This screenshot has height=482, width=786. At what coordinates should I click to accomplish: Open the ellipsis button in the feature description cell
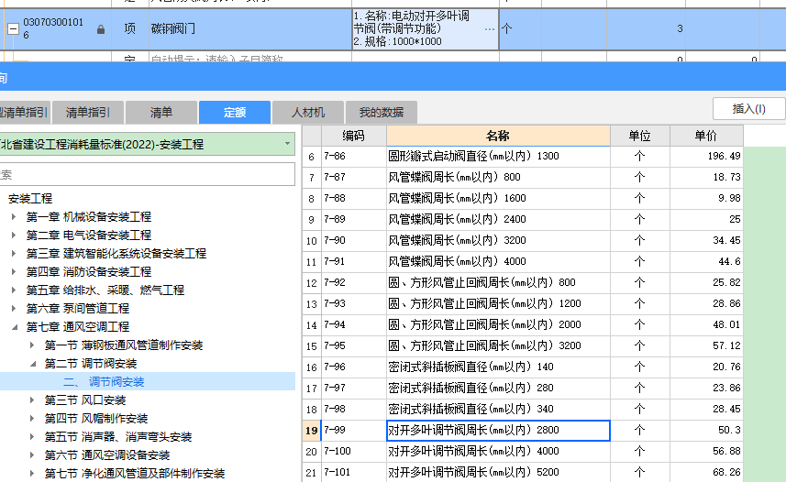tap(490, 29)
